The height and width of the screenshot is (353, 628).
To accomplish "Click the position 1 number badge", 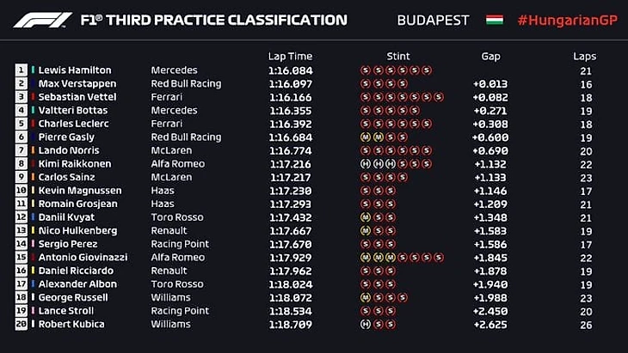I will click(x=21, y=70).
